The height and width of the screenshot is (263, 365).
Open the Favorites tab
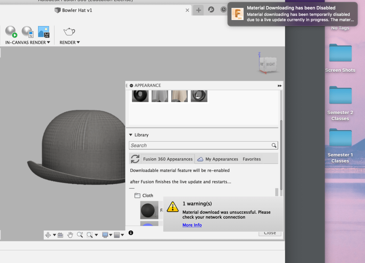[252, 159]
